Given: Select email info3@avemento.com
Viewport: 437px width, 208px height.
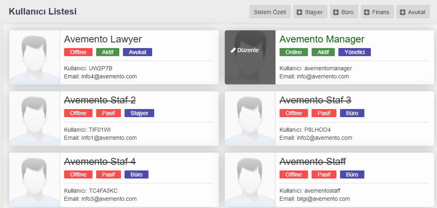Looking at the screenshot, I should (109, 199).
